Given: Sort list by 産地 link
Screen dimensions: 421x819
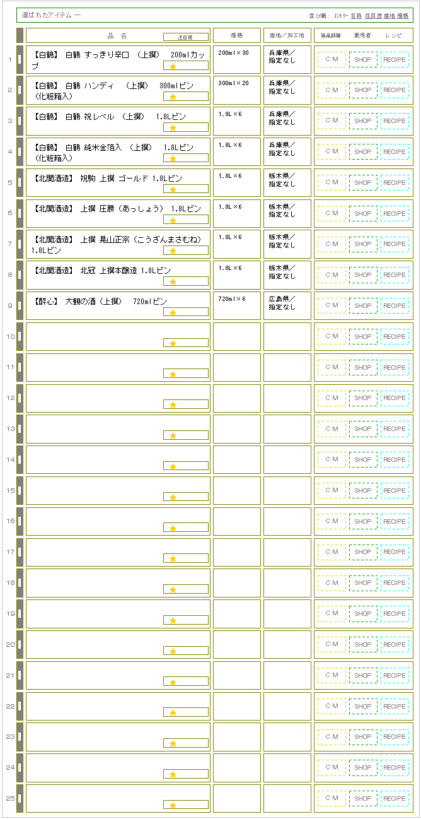Looking at the screenshot, I should pyautogui.click(x=389, y=15).
